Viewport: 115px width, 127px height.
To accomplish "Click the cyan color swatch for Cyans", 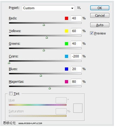I will 67,56.
